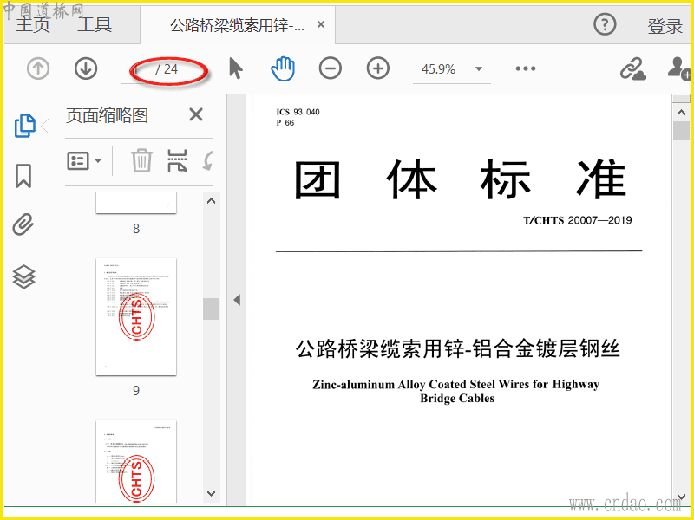Open the bookmarks panel icon
The width and height of the screenshot is (694, 520).
(x=23, y=176)
